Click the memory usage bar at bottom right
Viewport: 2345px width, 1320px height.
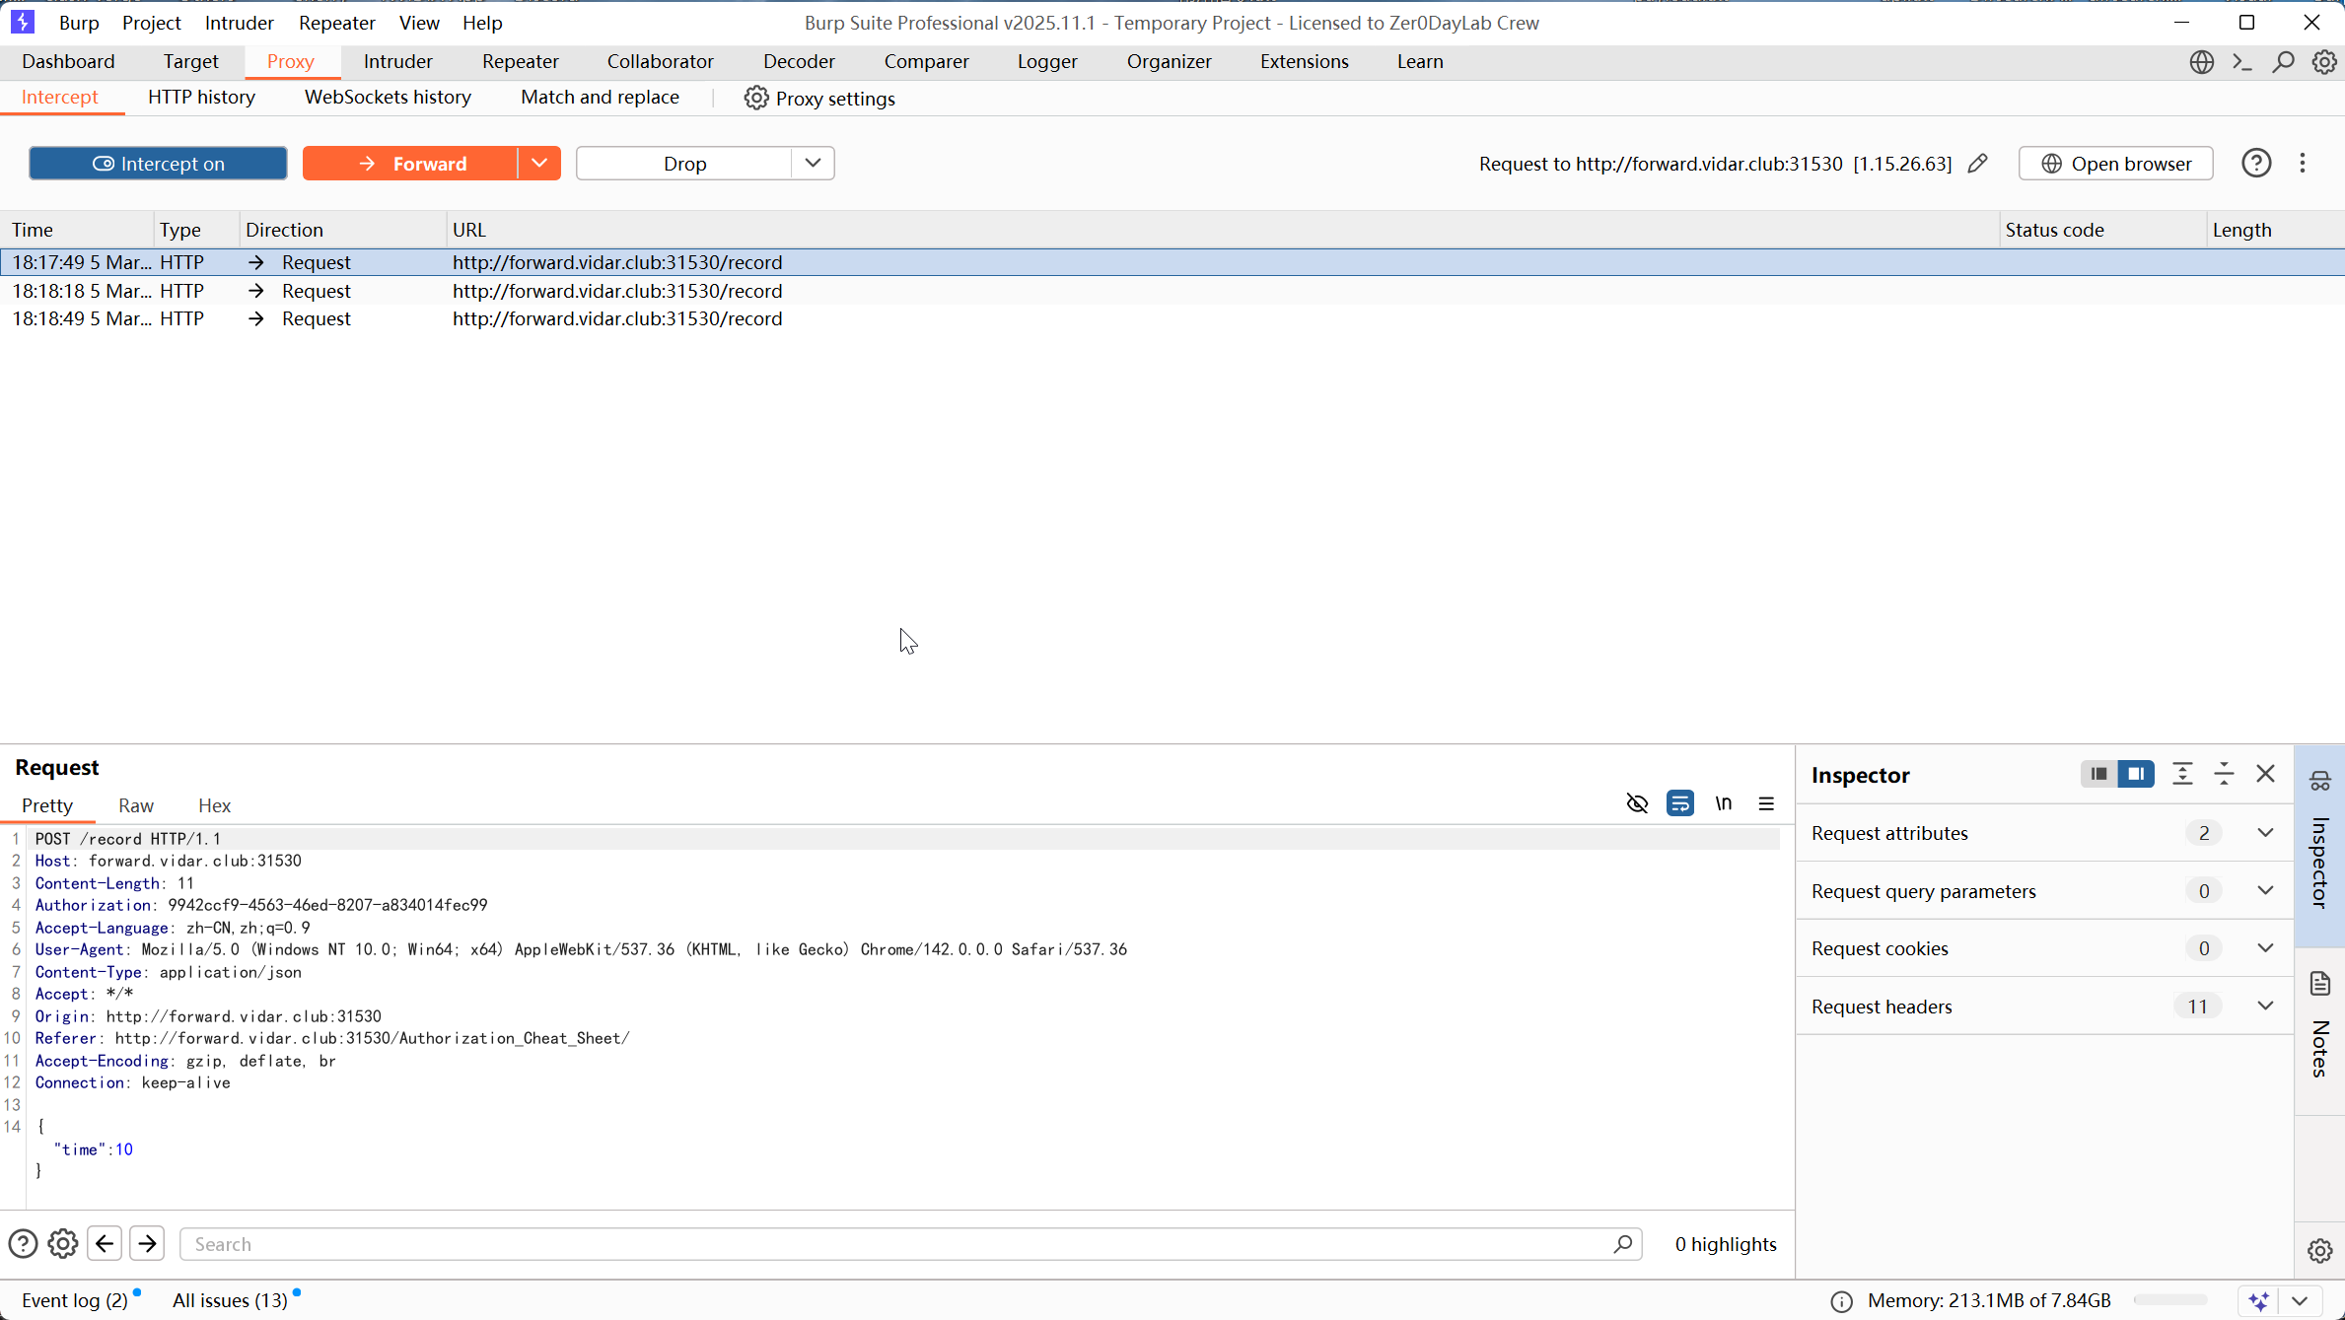(2168, 1300)
